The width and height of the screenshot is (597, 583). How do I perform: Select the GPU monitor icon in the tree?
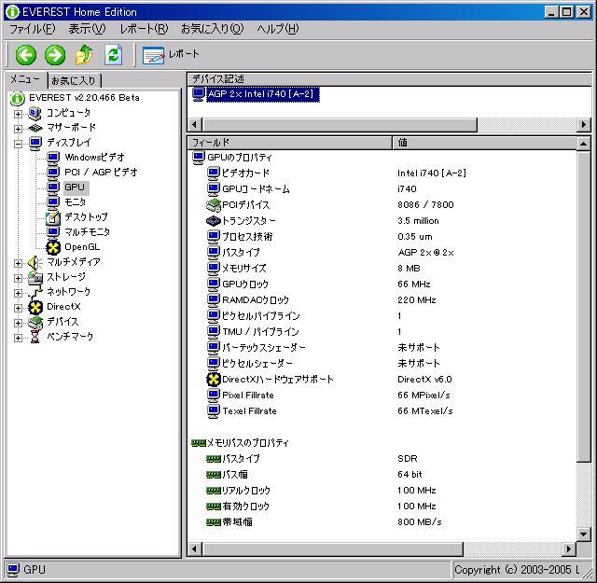53,187
